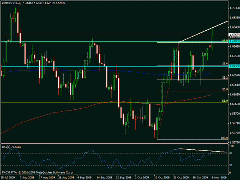
Task: Click the 29 Jul 2009 date label
Action: tap(8, 177)
